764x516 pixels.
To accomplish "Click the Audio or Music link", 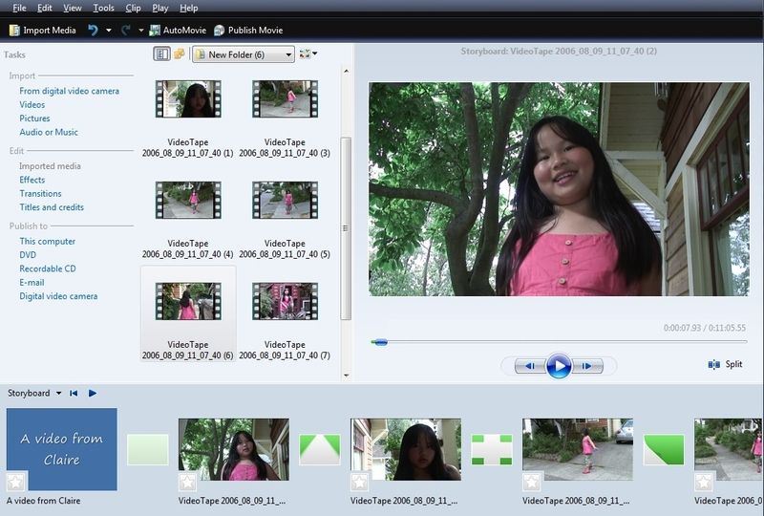I will (x=49, y=132).
